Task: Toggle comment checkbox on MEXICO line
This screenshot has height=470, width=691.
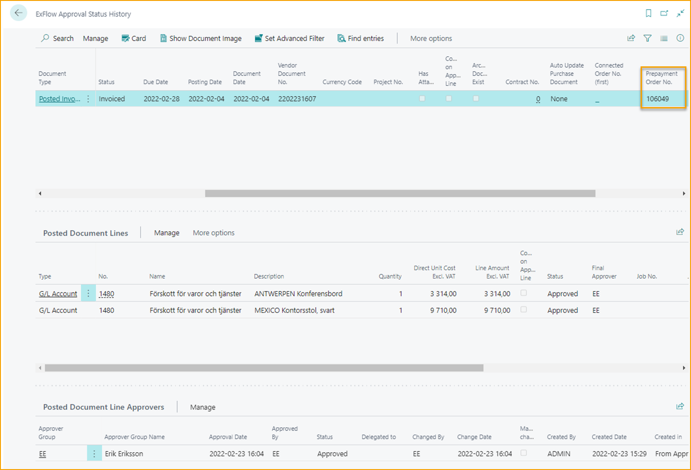Action: (524, 310)
